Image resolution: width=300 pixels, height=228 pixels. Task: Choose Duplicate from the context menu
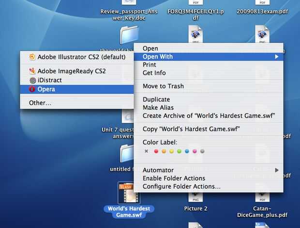209,99
